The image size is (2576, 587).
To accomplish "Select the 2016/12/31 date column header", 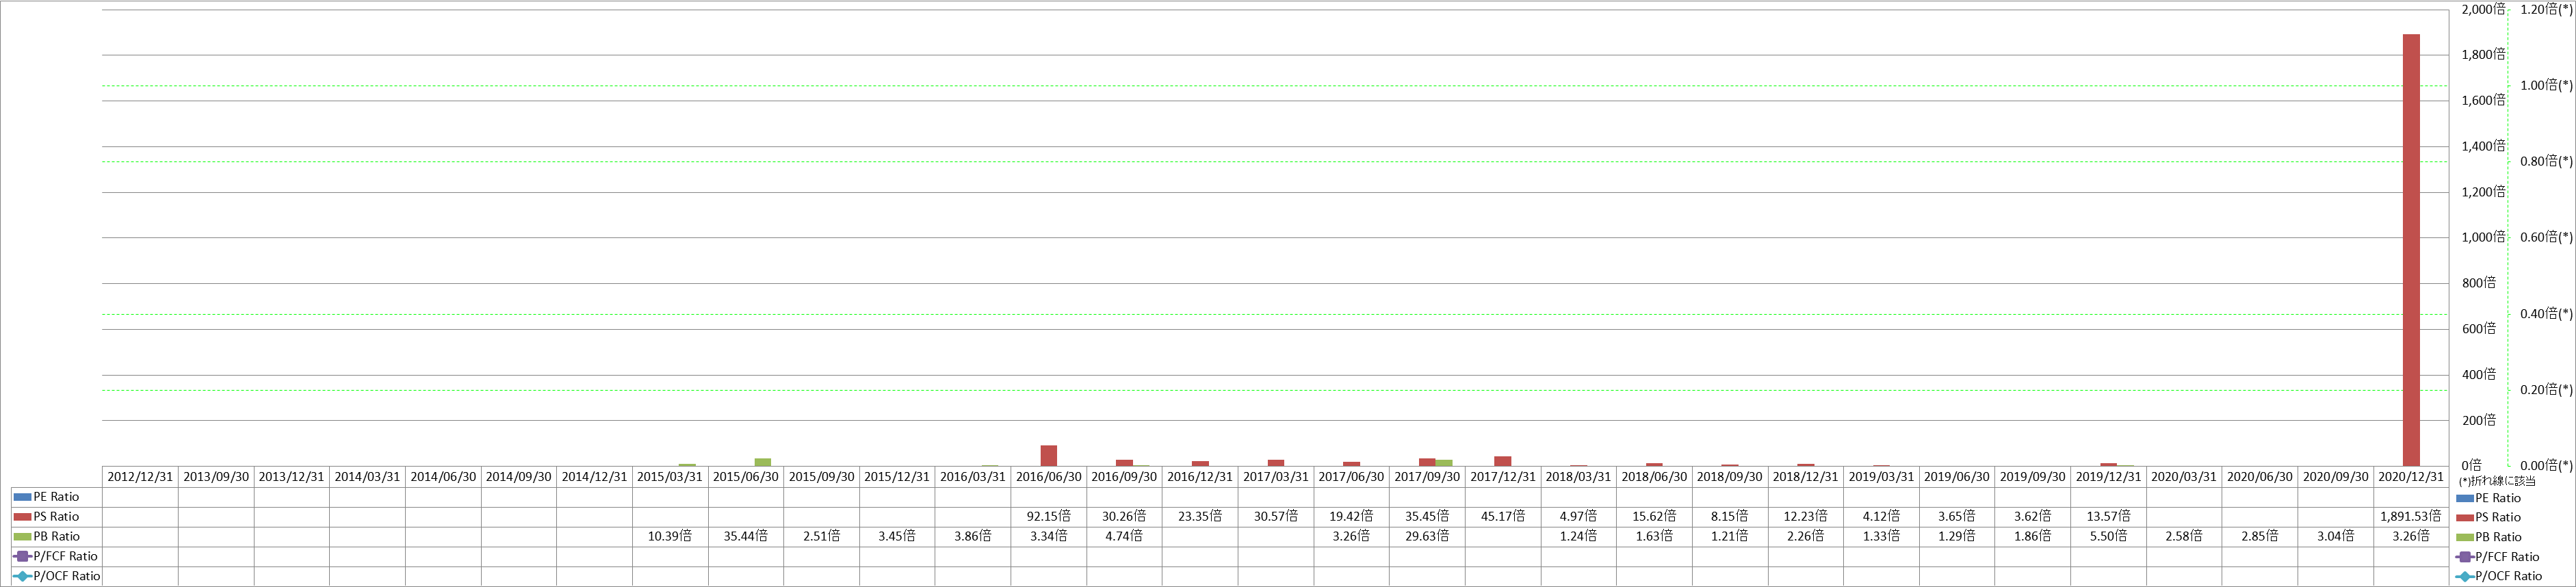I will (1200, 477).
